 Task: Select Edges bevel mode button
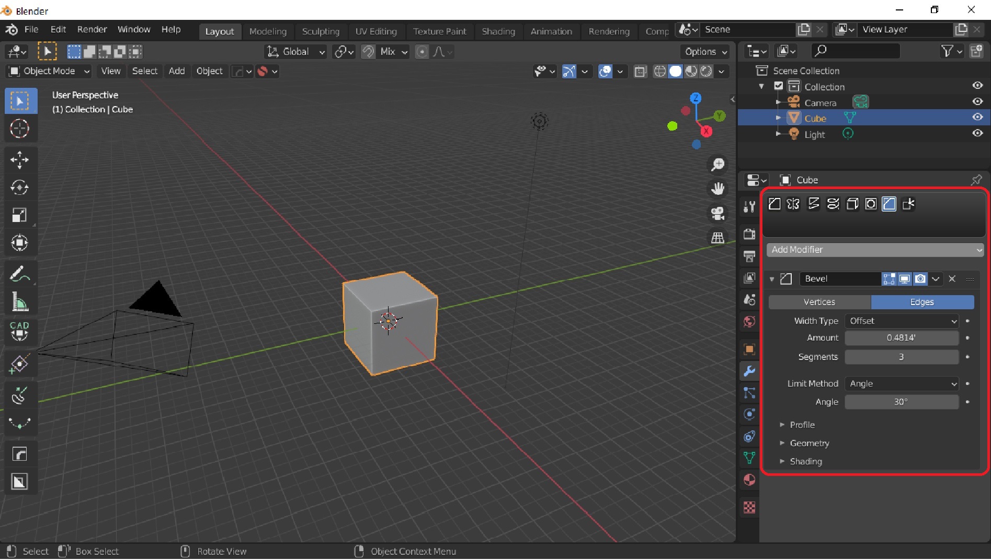(x=922, y=302)
